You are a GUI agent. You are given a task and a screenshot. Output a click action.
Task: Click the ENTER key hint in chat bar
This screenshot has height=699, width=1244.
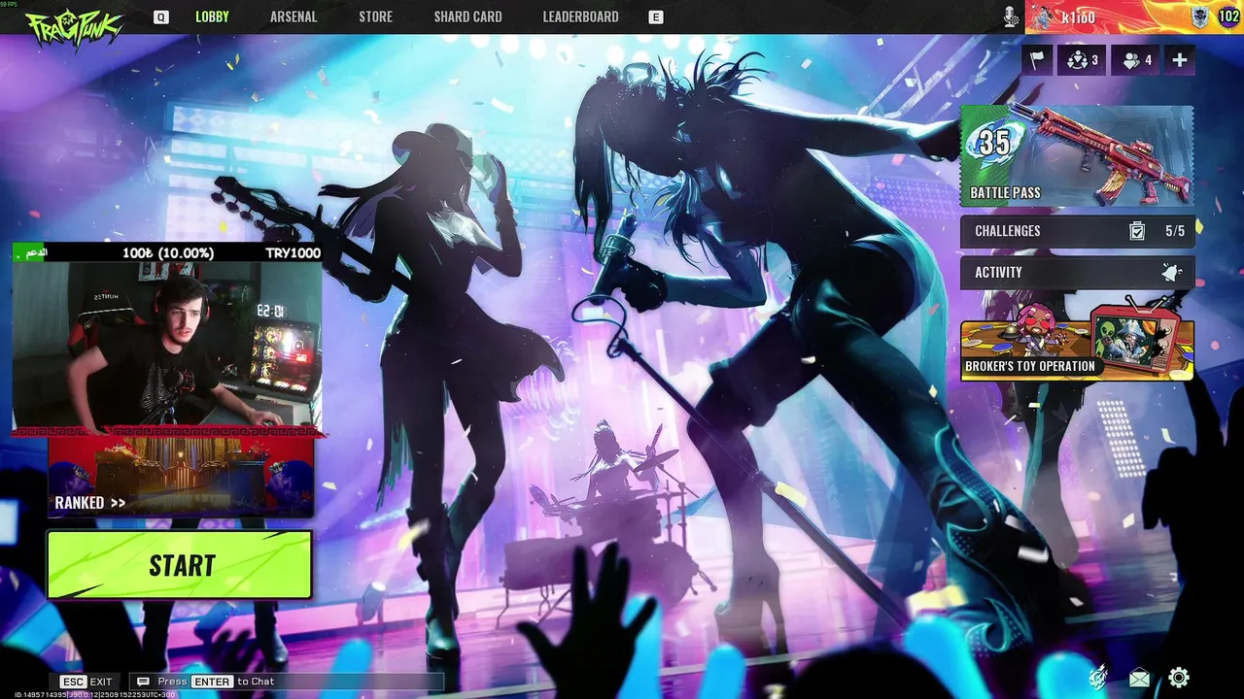tap(212, 682)
